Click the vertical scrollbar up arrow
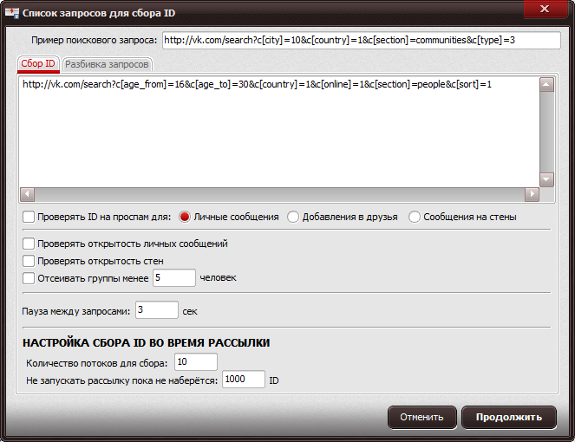 (546, 85)
